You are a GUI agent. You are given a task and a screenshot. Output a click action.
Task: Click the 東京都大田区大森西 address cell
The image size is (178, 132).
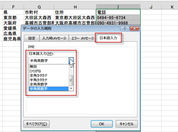[75, 17]
